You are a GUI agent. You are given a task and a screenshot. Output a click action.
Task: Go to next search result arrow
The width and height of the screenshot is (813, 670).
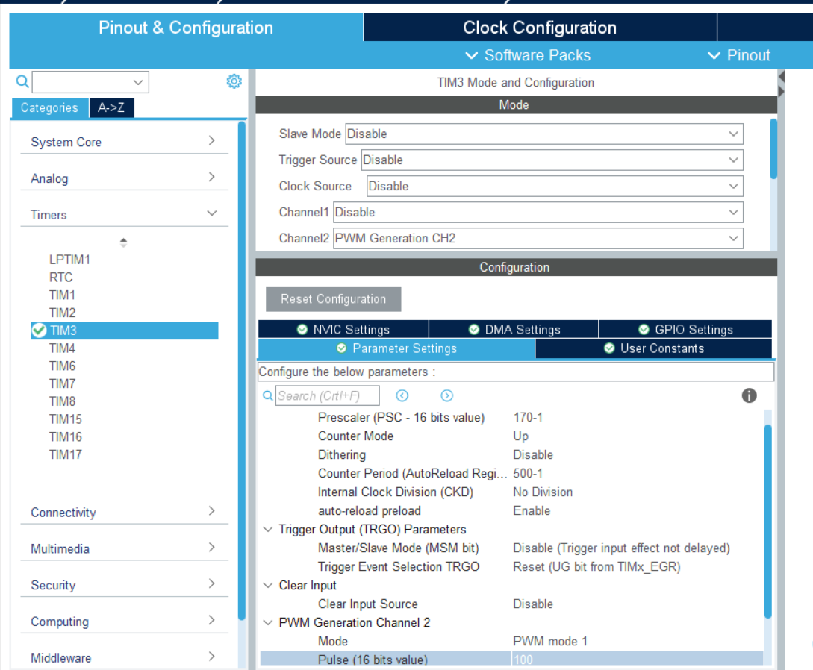click(446, 396)
